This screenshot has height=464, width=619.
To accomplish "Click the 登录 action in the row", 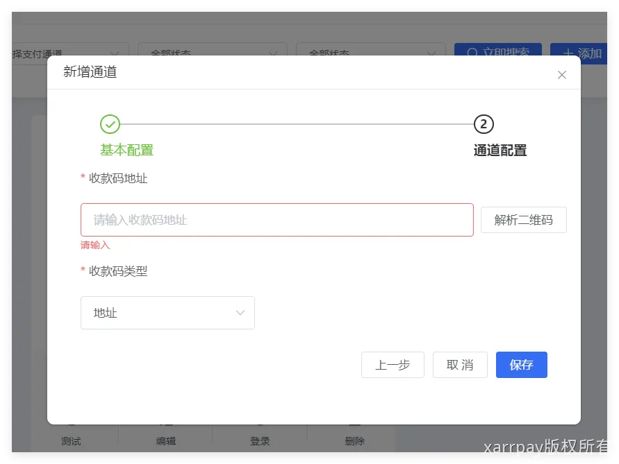I will click(260, 440).
